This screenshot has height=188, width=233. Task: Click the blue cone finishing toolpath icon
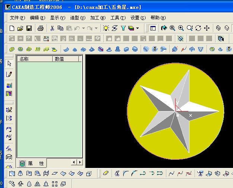pos(75,49)
